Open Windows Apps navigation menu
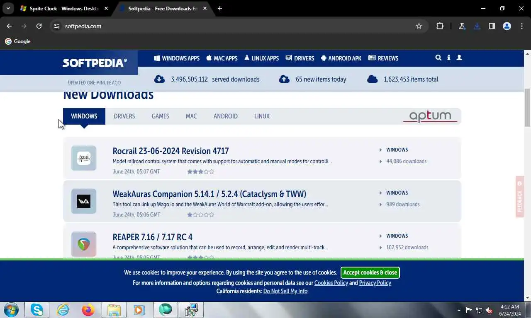The height and width of the screenshot is (318, 531). point(177,58)
